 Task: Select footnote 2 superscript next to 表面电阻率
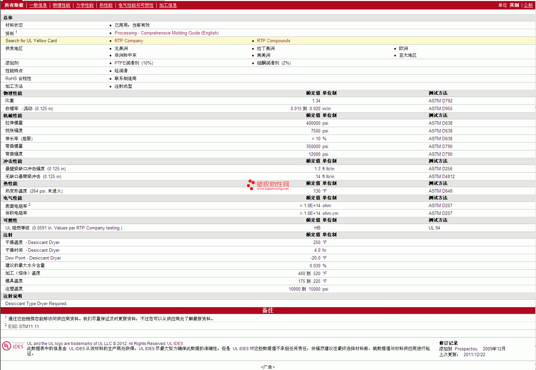point(29,205)
